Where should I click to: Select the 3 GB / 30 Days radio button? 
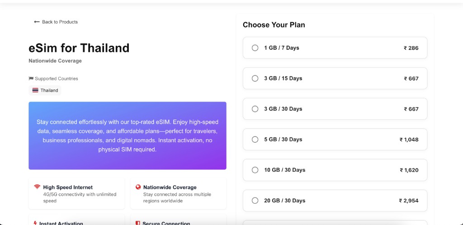[255, 109]
